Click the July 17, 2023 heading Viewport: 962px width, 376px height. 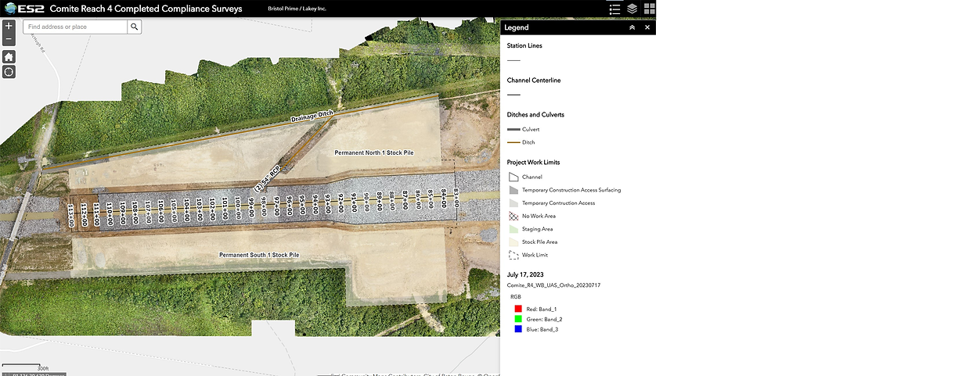point(525,274)
